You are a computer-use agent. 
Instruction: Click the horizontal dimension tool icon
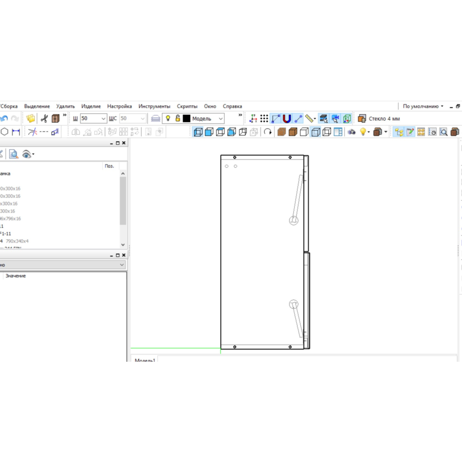point(16,132)
